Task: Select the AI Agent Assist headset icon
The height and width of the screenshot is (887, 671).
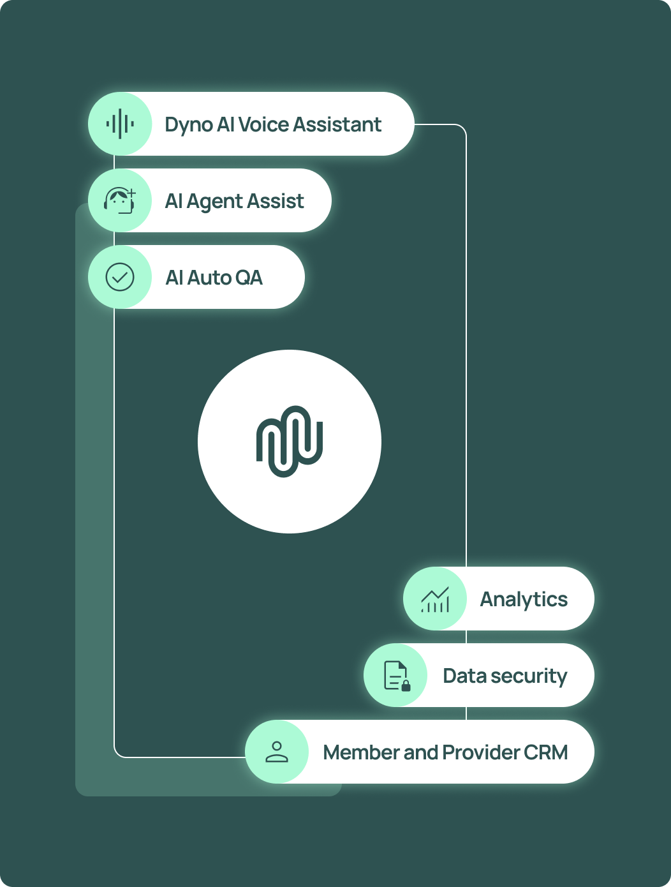Action: pyautogui.click(x=120, y=200)
